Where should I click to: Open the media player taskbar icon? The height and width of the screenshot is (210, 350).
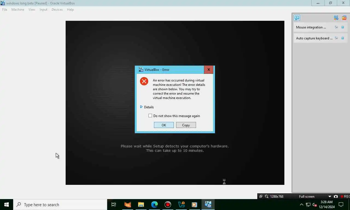coord(194,205)
